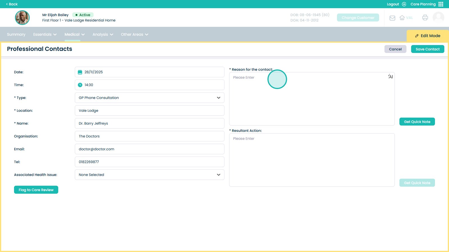
Task: Click the Logout icon
Action: [404, 4]
